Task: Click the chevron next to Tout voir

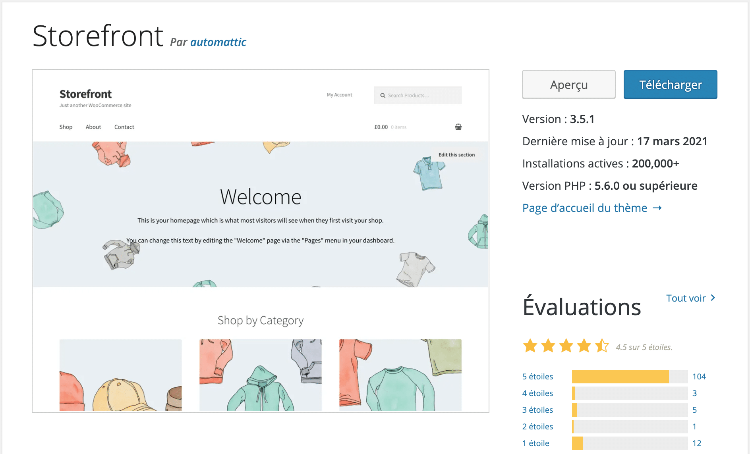Action: coord(713,298)
